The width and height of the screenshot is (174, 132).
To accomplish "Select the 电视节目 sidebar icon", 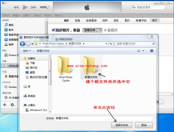I will pyautogui.click(x=6, y=35).
